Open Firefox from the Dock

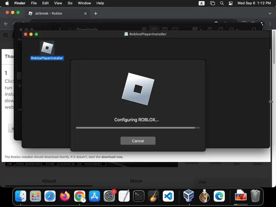pyautogui.click(x=65, y=196)
